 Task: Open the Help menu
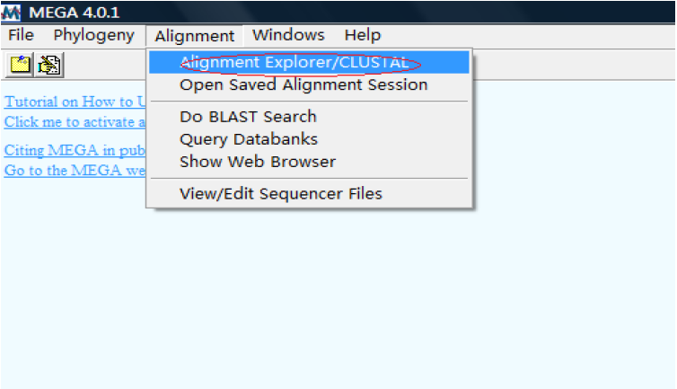363,35
